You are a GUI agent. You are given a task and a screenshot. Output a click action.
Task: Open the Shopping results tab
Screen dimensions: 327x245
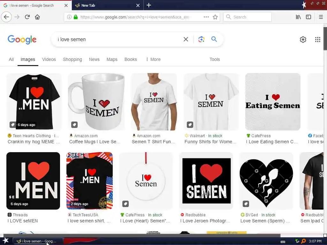pos(72,59)
